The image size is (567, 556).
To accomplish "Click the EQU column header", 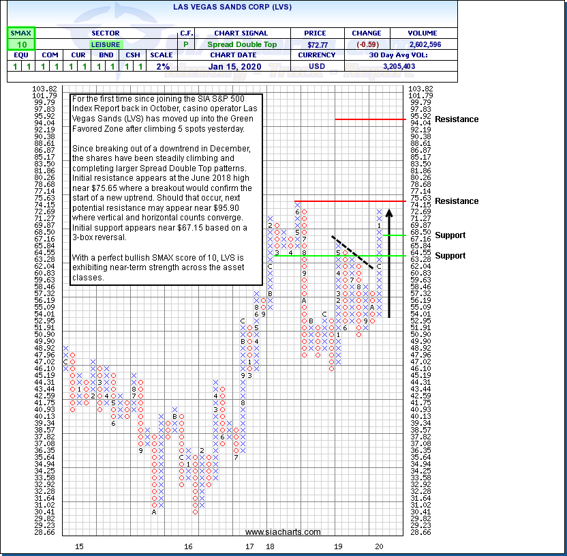I will point(21,55).
